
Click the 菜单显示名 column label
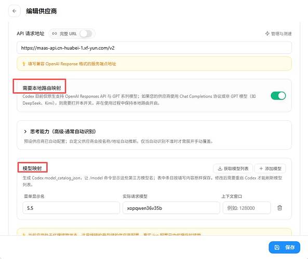[34, 196]
